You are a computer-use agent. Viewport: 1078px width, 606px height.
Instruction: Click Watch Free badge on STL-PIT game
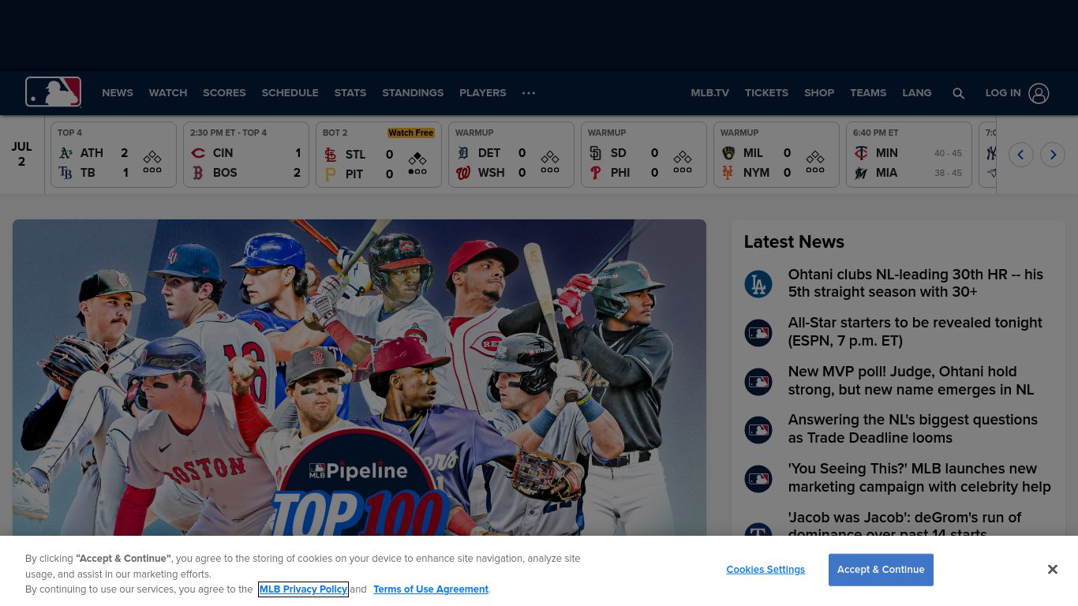pyautogui.click(x=411, y=133)
